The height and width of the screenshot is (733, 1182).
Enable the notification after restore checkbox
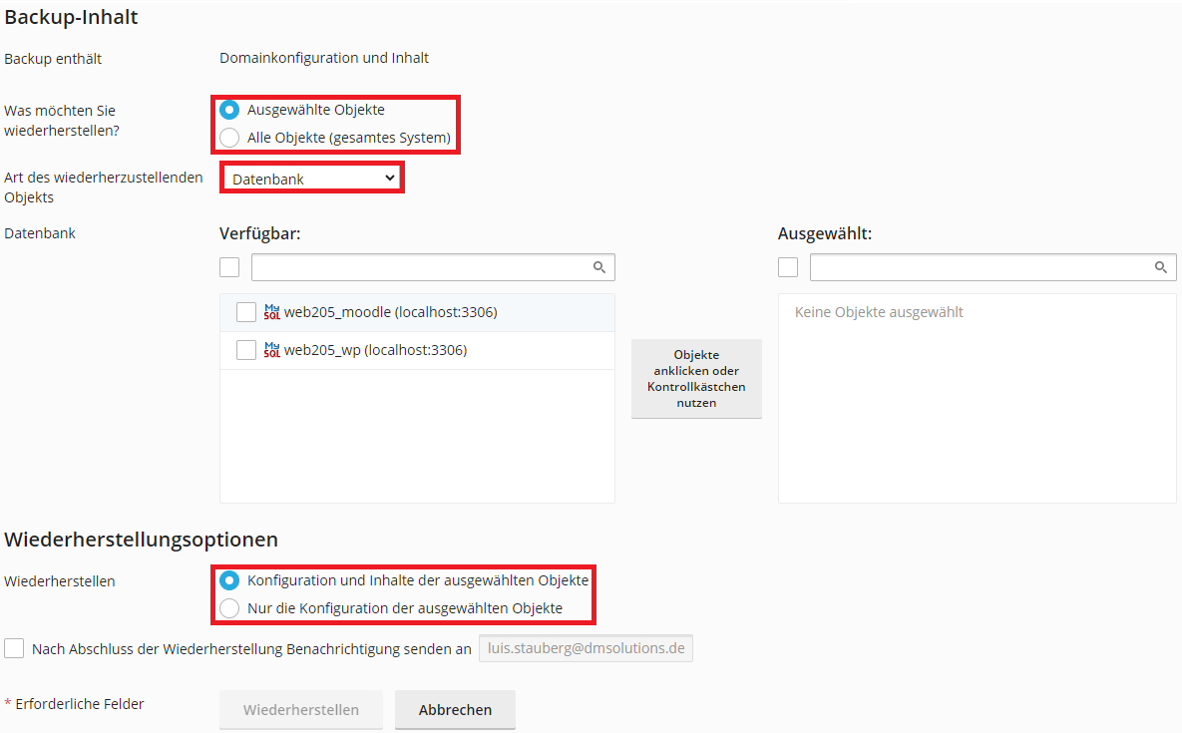click(14, 648)
